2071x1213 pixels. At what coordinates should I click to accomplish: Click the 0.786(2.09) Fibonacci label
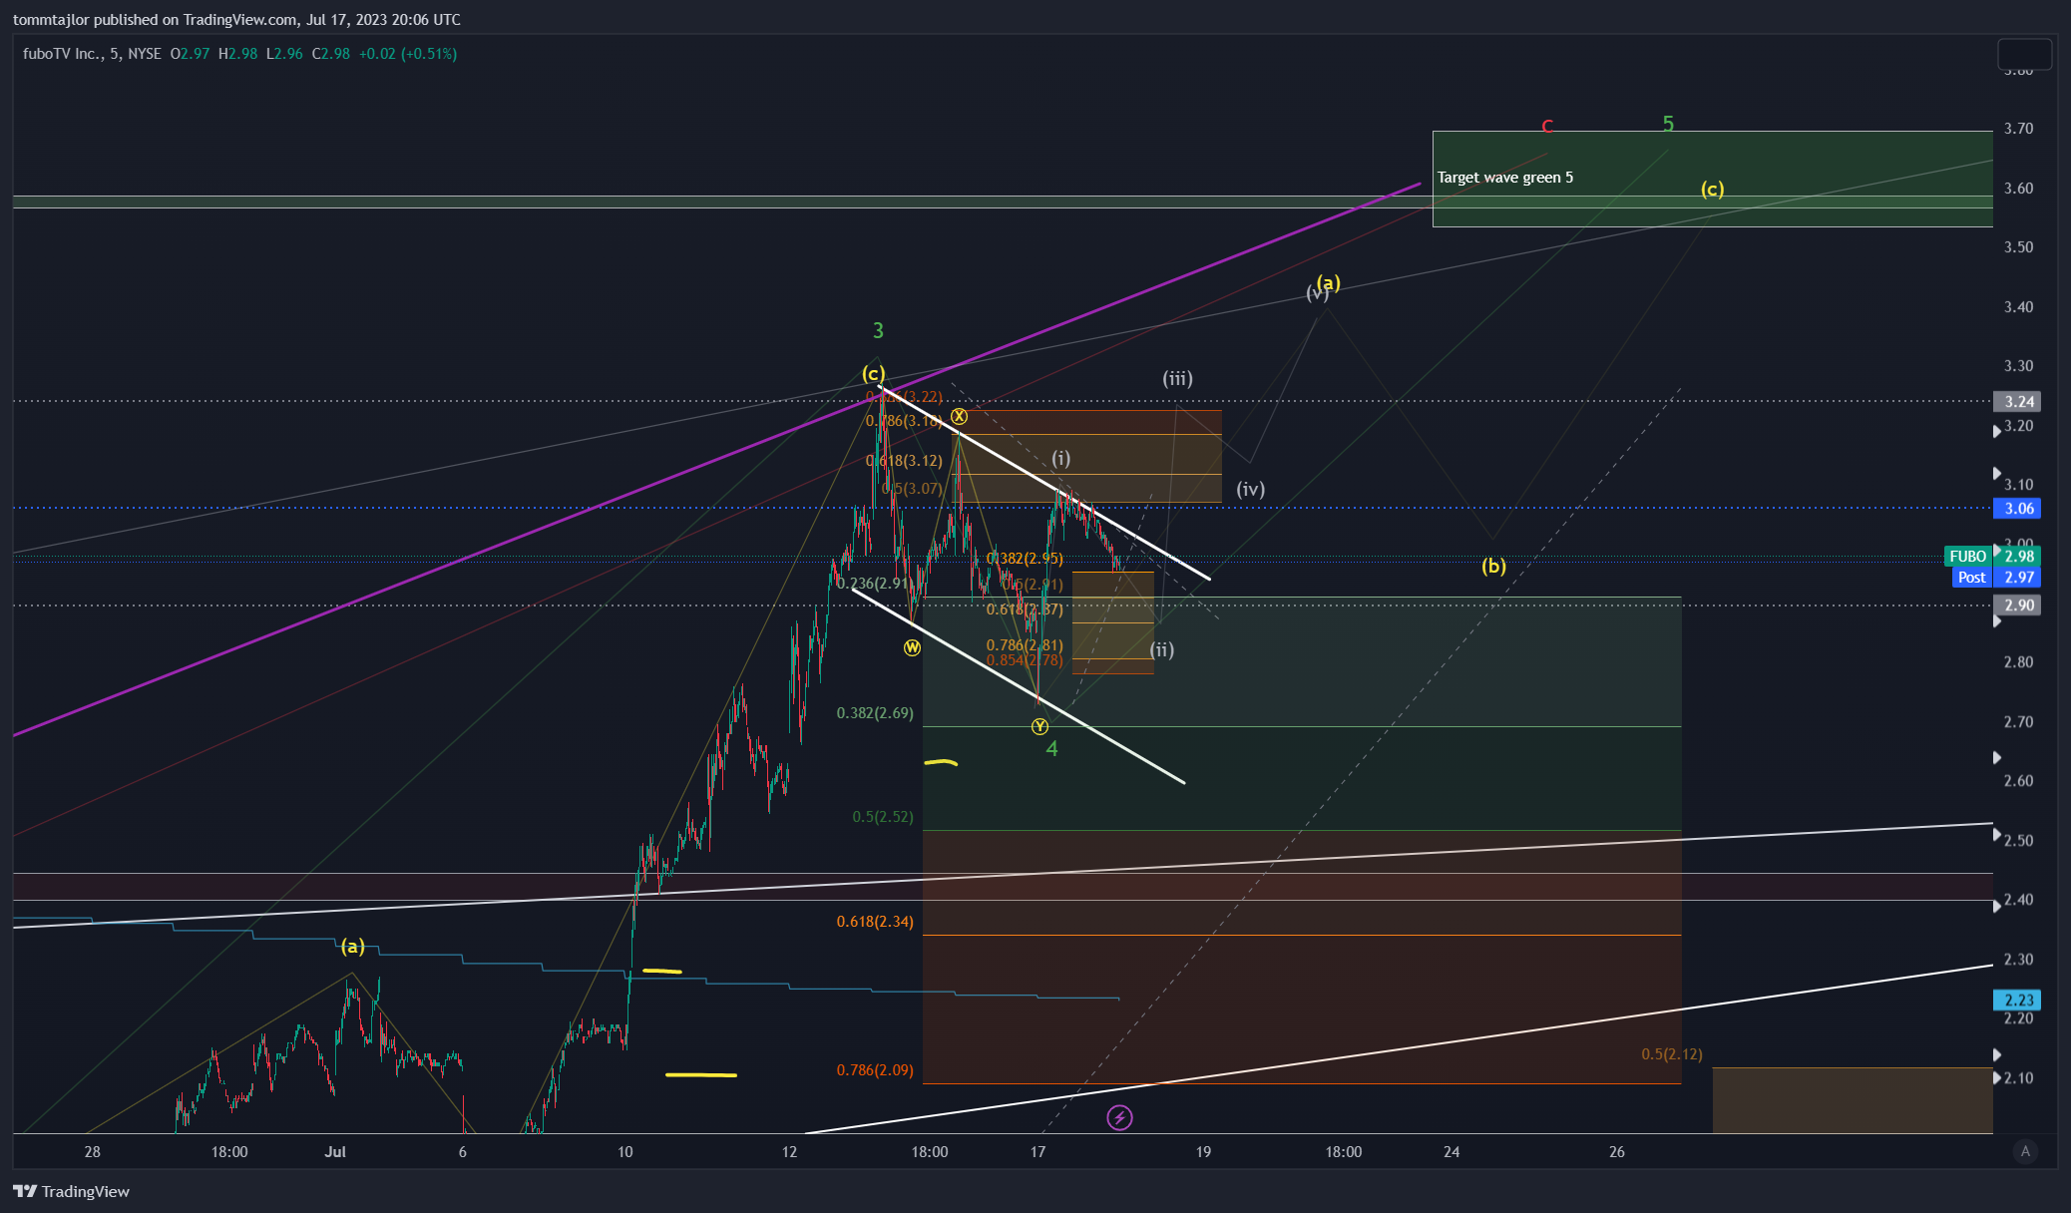875,1070
